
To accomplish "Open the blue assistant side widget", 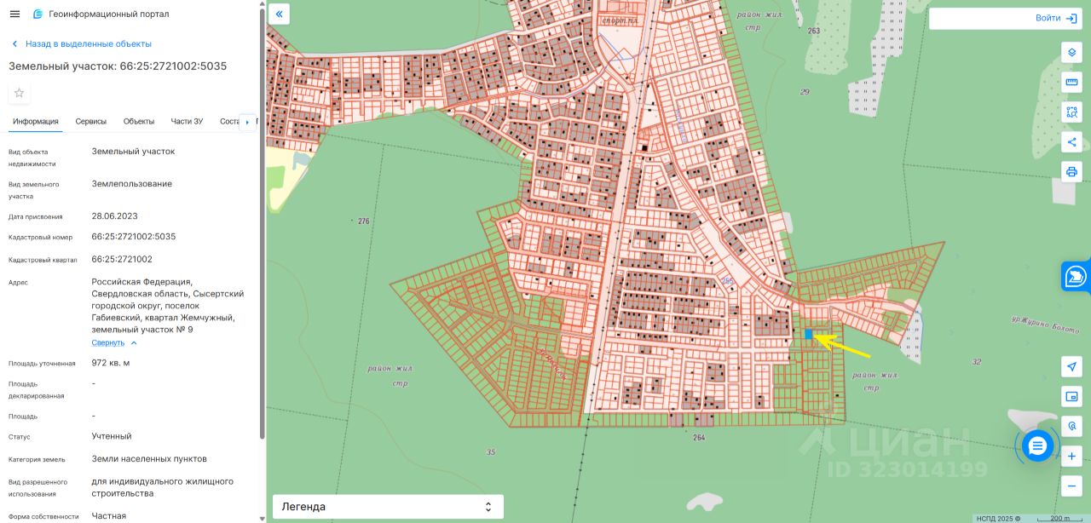I will click(1077, 276).
